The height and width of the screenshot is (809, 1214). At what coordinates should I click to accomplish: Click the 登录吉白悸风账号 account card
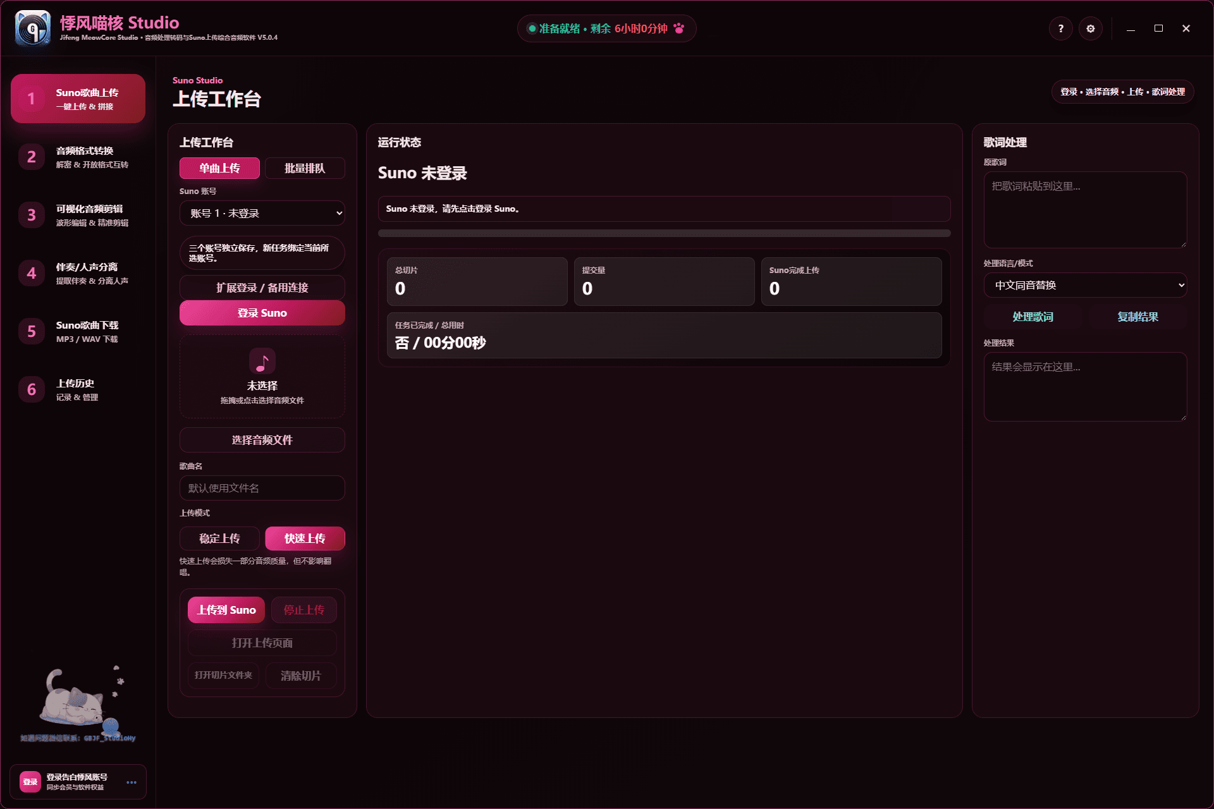[x=78, y=782]
